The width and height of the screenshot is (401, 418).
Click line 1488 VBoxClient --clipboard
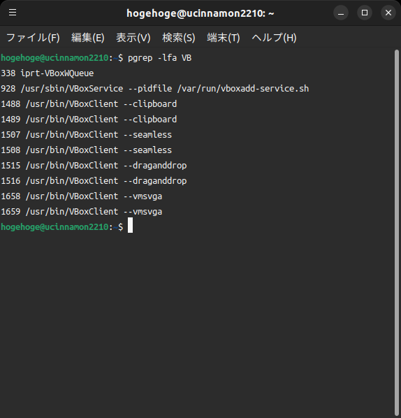(x=89, y=104)
